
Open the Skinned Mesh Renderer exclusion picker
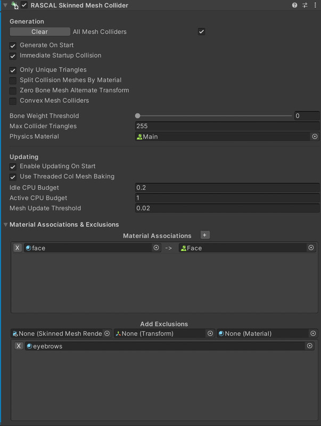pyautogui.click(x=106, y=334)
